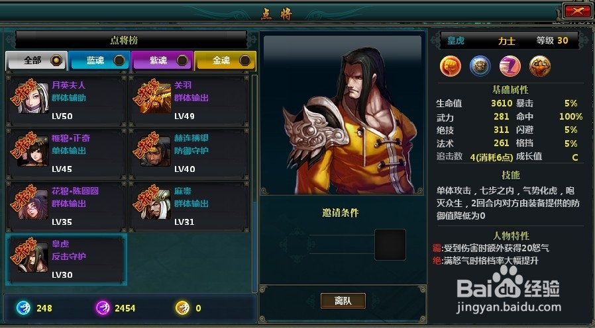Click the purple soul currency icon

(x=103, y=308)
